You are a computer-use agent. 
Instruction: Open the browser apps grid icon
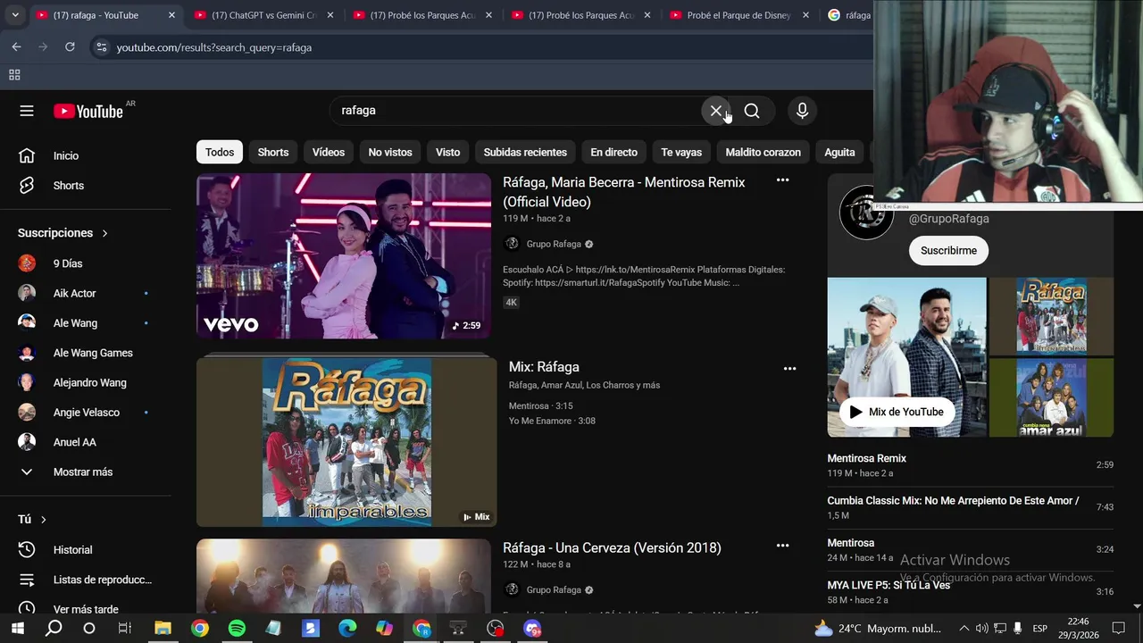point(14,75)
